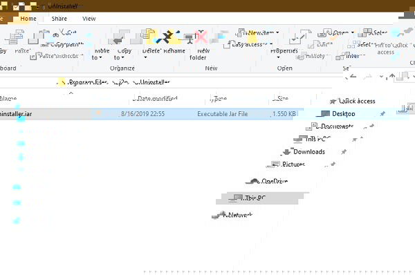This screenshot has height=275, width=415.
Task: Click Invert selection in the ribbon
Action: click(350, 56)
